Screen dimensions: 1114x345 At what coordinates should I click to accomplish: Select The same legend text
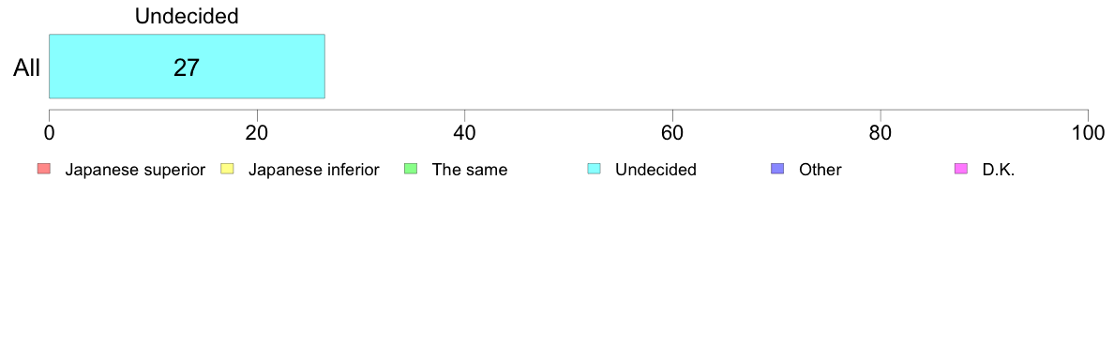click(470, 170)
